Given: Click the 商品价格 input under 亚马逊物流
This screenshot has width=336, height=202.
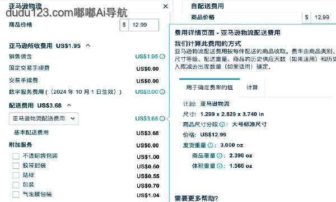Looking at the screenshot, I should (x=143, y=25).
